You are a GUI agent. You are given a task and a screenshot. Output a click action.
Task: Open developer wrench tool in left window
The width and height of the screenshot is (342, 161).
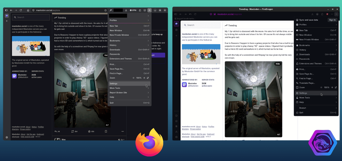(x=111, y=10)
